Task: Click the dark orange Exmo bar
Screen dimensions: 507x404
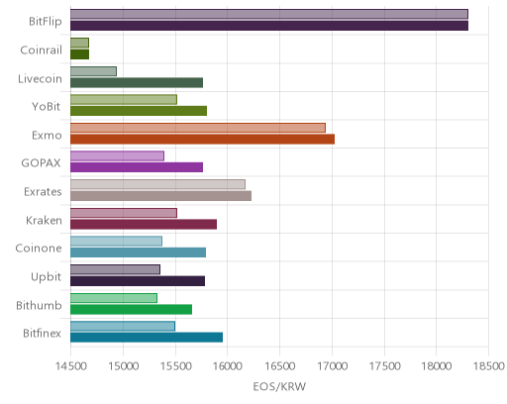Action: point(202,140)
